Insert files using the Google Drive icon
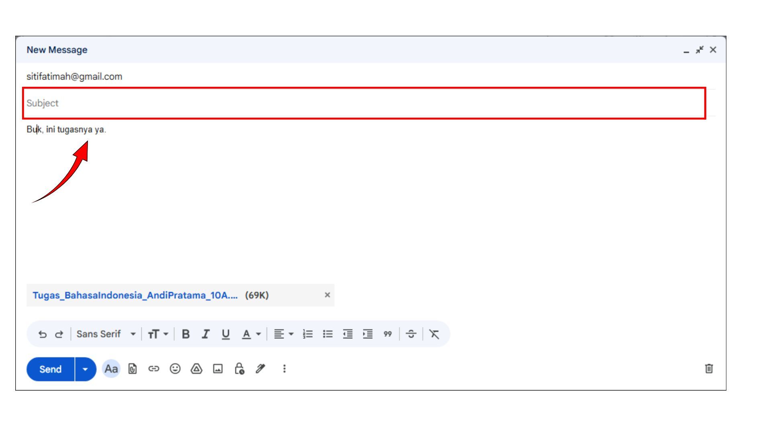Image resolution: width=771 pixels, height=434 pixels. click(x=196, y=369)
